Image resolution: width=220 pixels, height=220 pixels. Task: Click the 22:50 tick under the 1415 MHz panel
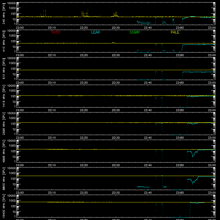point(180,110)
